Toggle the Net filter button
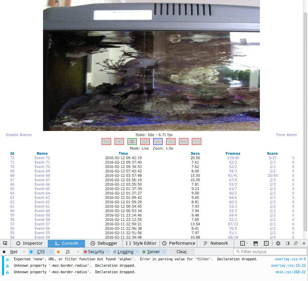Image resolution: width=308 pixels, height=281 pixels. point(11,252)
